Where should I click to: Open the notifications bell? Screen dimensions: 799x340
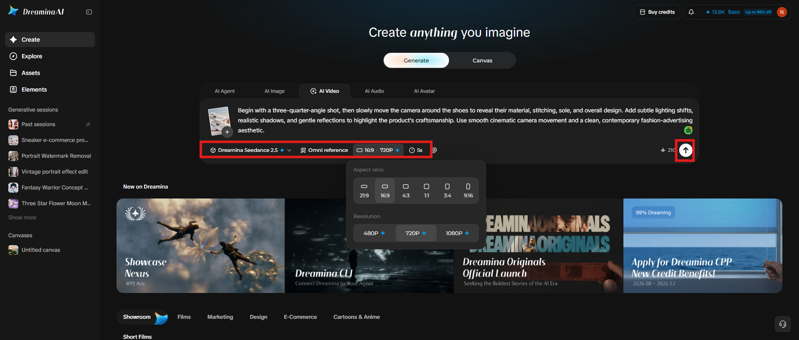pos(691,12)
